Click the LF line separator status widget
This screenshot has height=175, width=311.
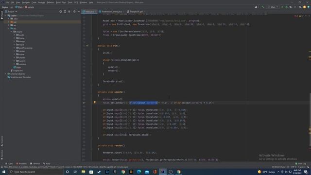coord(288,167)
